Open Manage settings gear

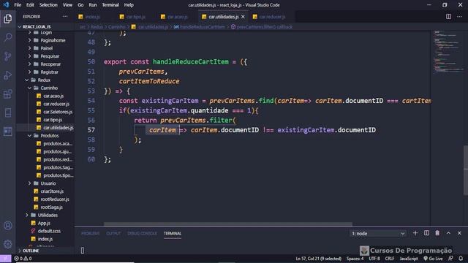point(8,244)
